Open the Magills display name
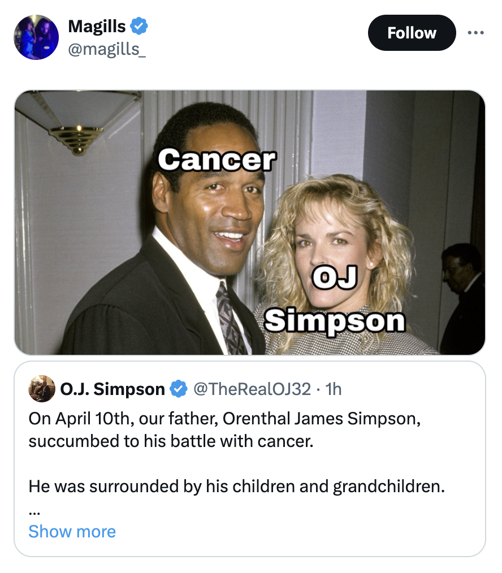The height and width of the screenshot is (573, 502). tap(97, 27)
